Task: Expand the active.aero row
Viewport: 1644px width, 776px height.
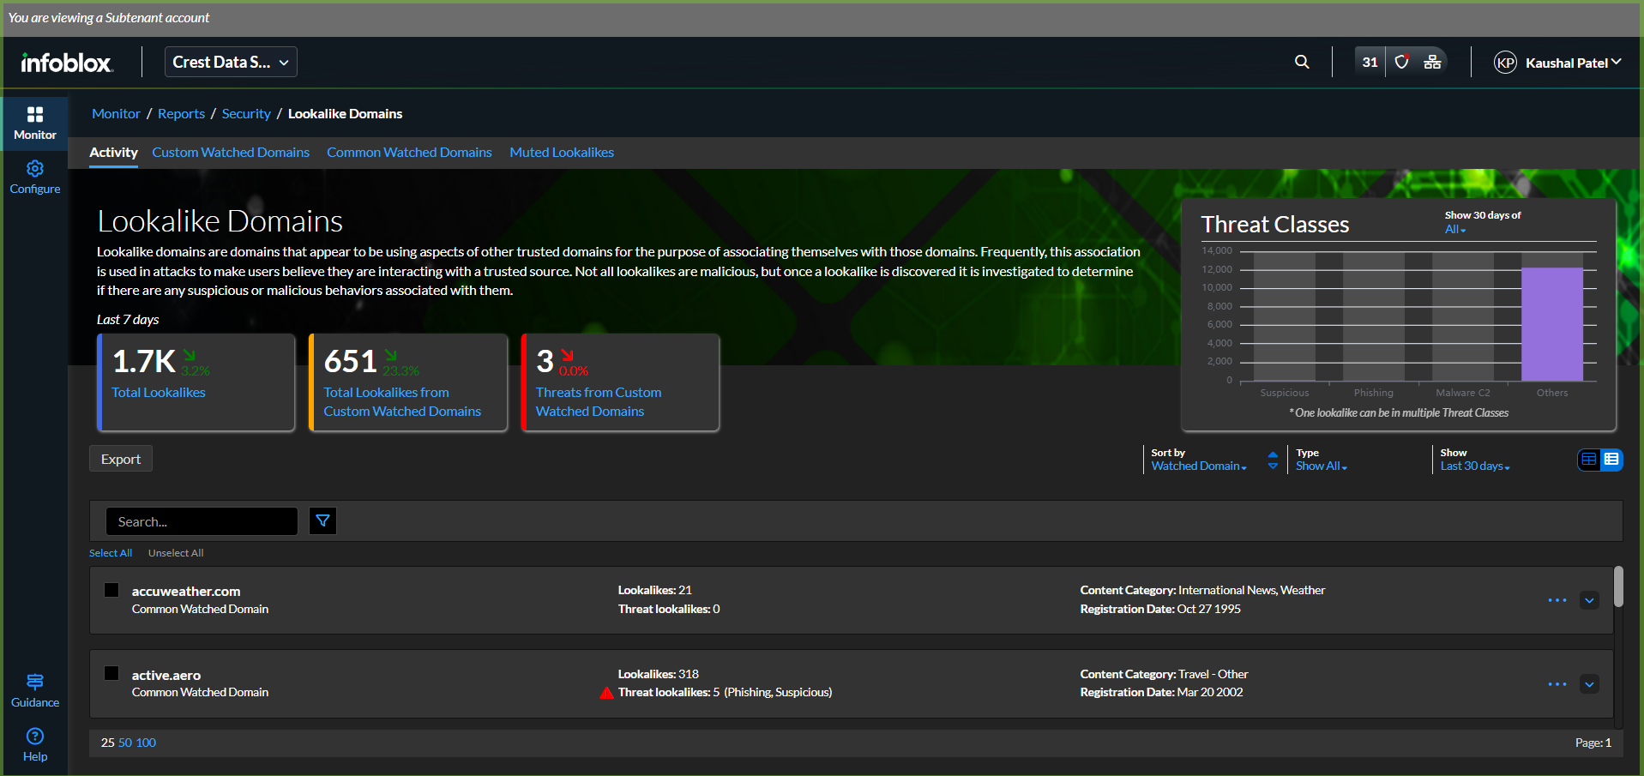Action: pyautogui.click(x=1589, y=684)
